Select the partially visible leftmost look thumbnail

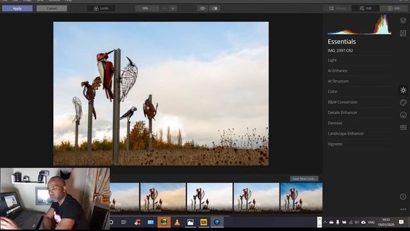click(x=124, y=198)
